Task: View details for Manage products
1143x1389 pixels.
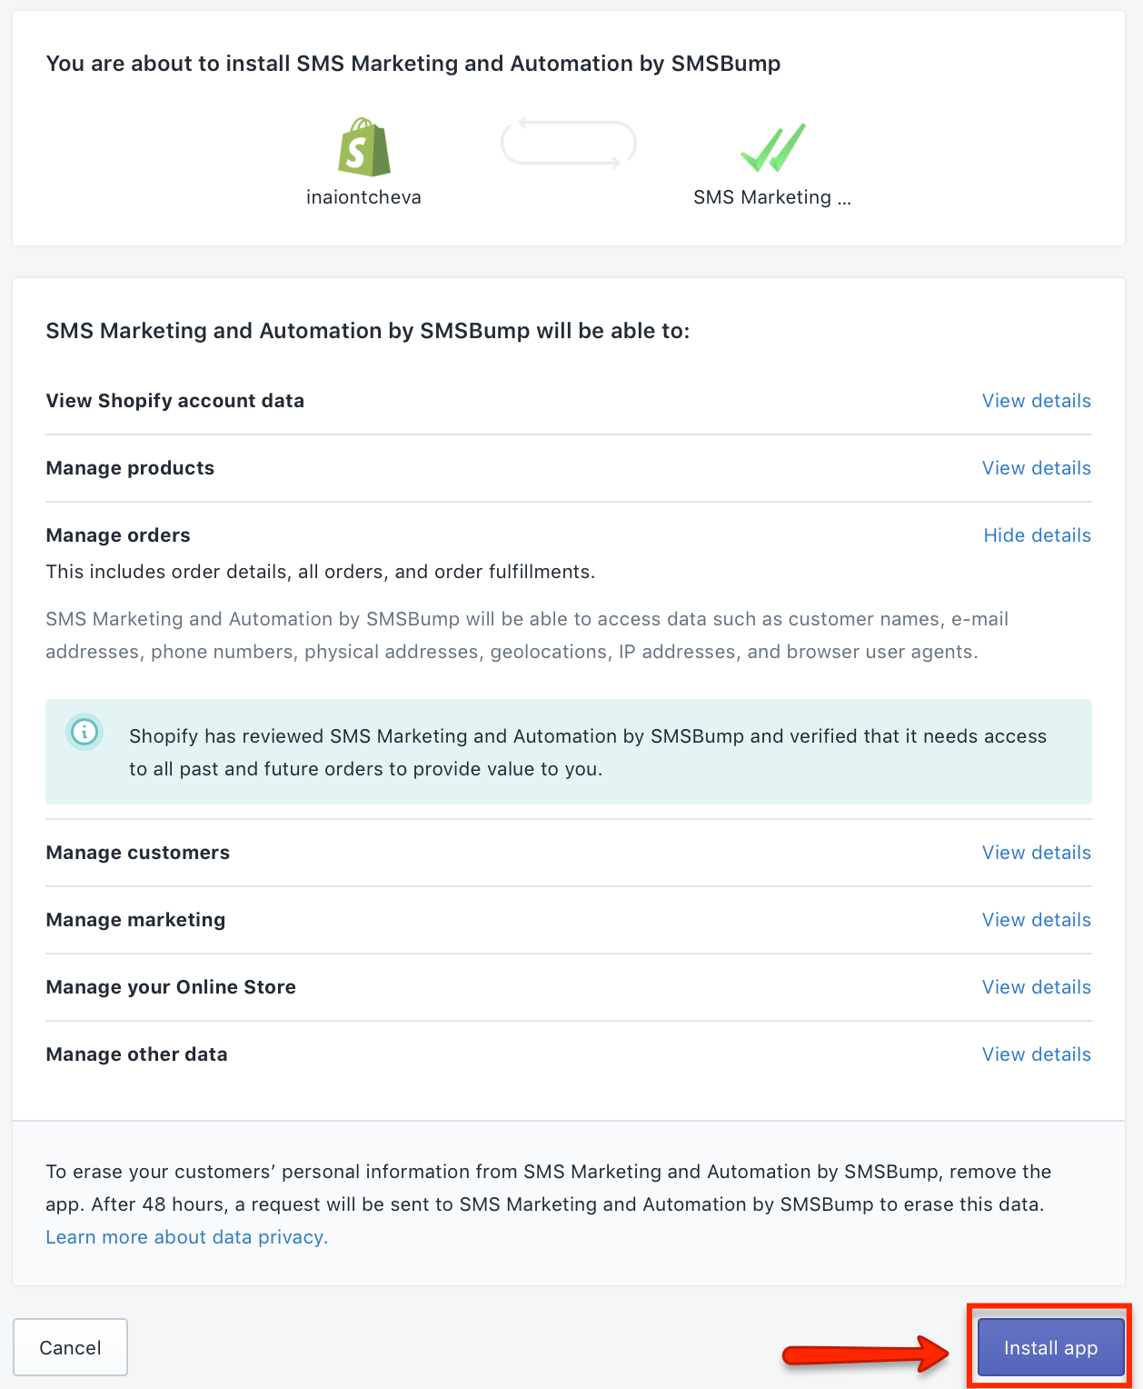Action: [1036, 468]
